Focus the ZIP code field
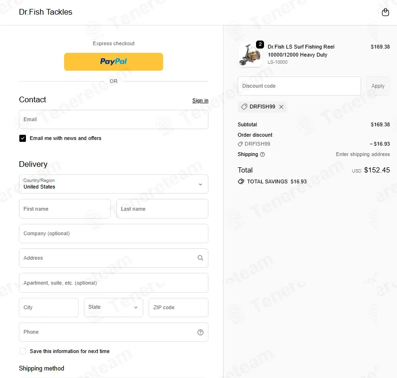This screenshot has height=378, width=397. click(x=178, y=307)
